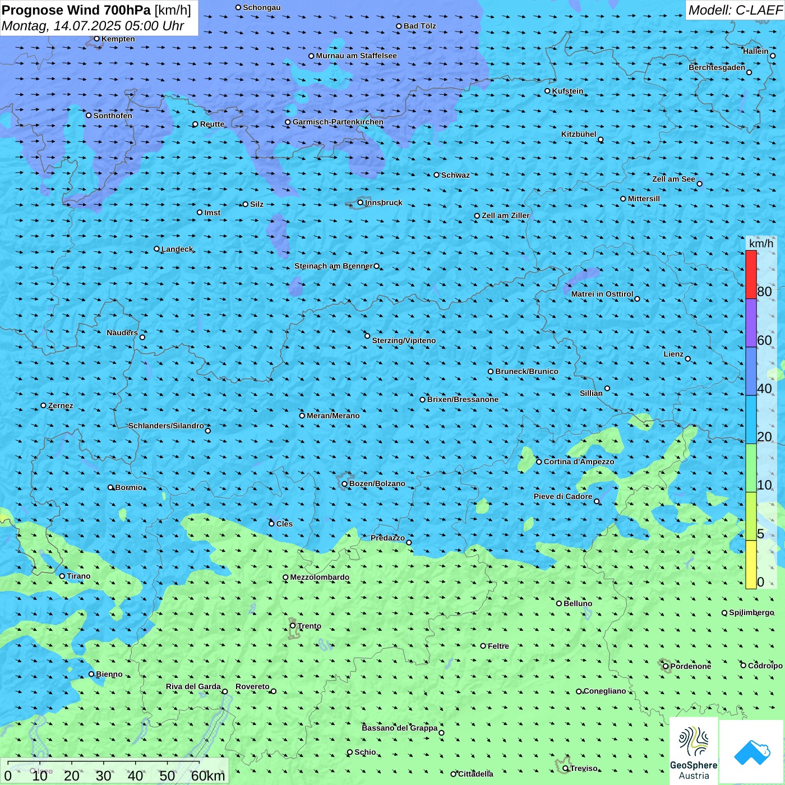
Task: Click the 'Mezzolombardo' label
Action: [x=320, y=577]
